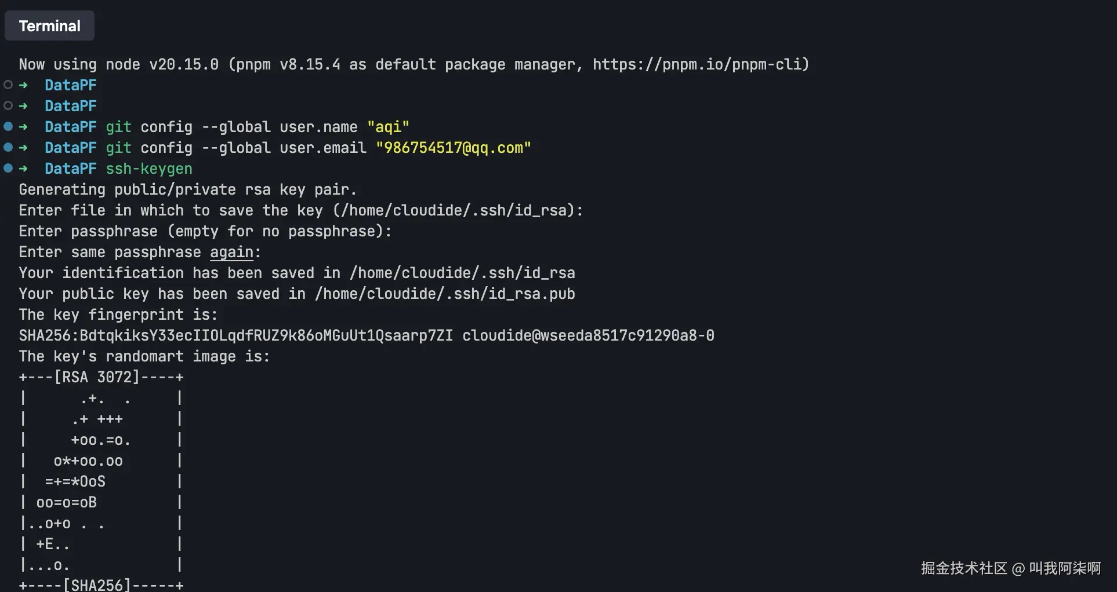Click blue dot beside the ssh-keygen command
This screenshot has height=592, width=1117.
coord(8,168)
